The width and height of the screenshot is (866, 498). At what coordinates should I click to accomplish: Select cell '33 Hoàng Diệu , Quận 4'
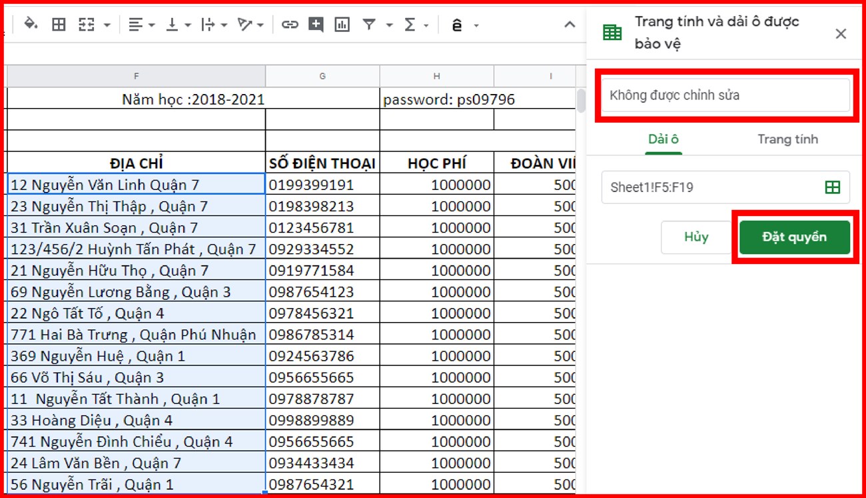[x=136, y=420]
